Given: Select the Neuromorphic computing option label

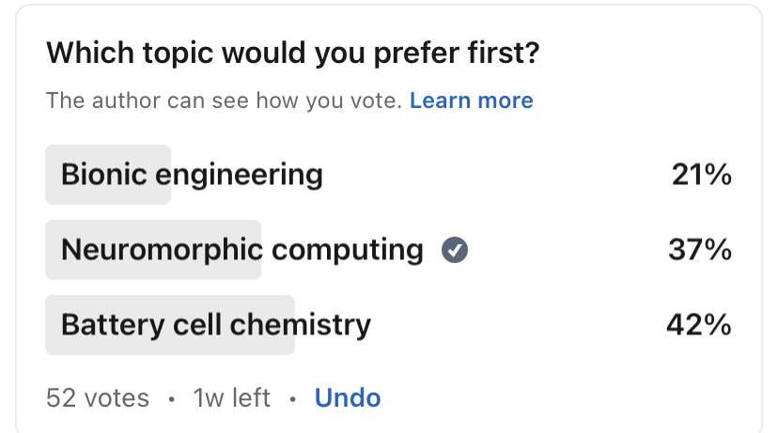Looking at the screenshot, I should 241,250.
